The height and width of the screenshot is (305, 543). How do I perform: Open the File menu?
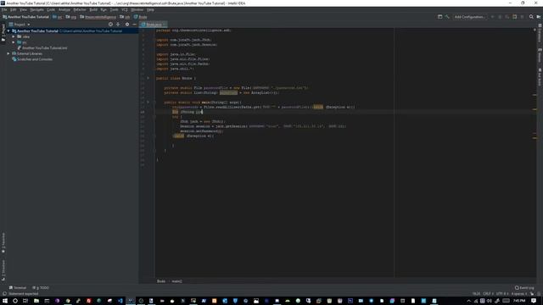pyautogui.click(x=4, y=9)
